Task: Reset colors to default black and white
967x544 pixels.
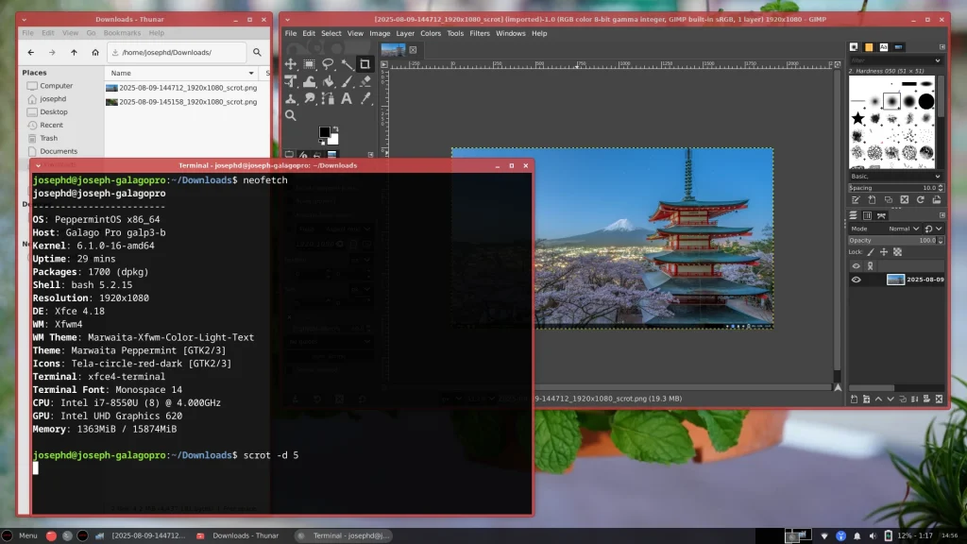Action: 321,143
